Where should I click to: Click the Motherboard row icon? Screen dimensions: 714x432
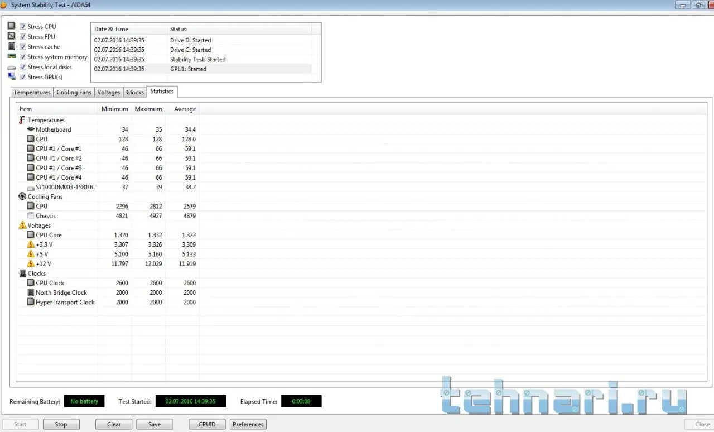pos(31,129)
